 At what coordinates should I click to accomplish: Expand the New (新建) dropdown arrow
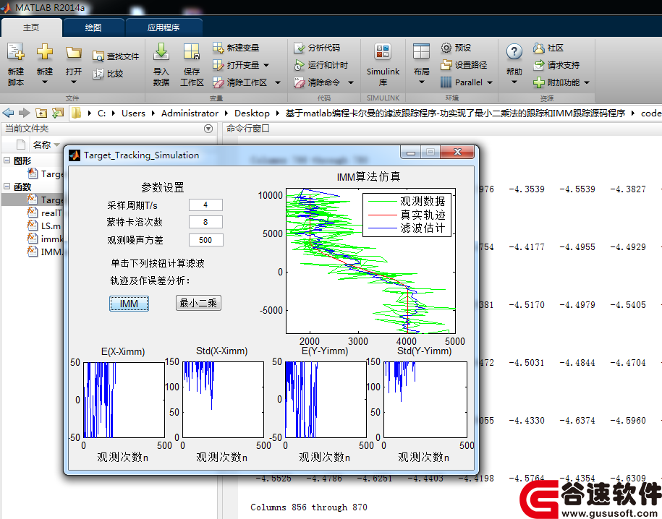pyautogui.click(x=44, y=82)
